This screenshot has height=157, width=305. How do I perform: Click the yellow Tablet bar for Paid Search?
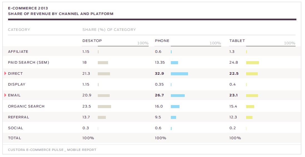[252, 63]
